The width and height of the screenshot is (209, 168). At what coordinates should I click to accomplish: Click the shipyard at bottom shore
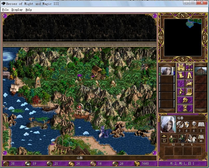pos(63,146)
